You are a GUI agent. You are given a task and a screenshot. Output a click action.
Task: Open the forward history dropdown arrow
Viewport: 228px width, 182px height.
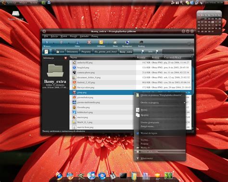pyautogui.click(x=69, y=43)
